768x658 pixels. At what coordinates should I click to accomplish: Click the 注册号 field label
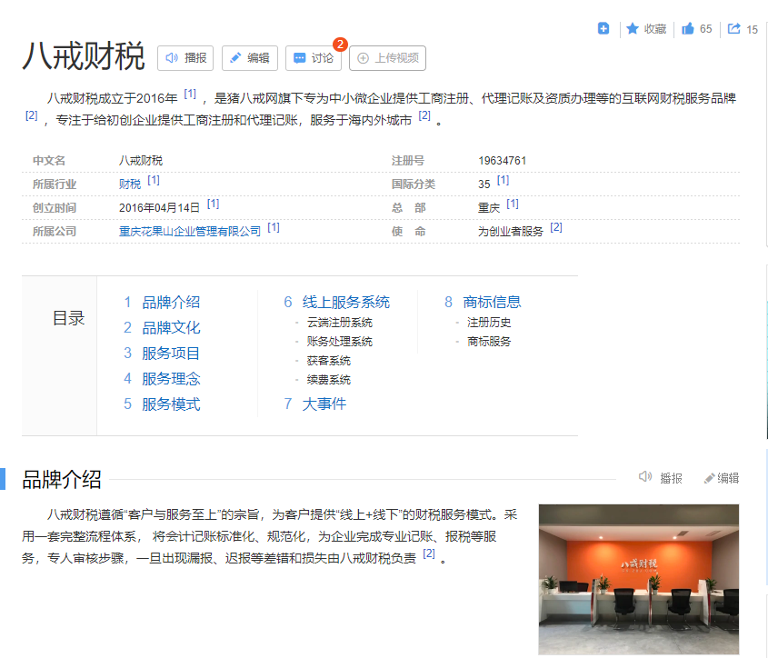[x=408, y=161]
